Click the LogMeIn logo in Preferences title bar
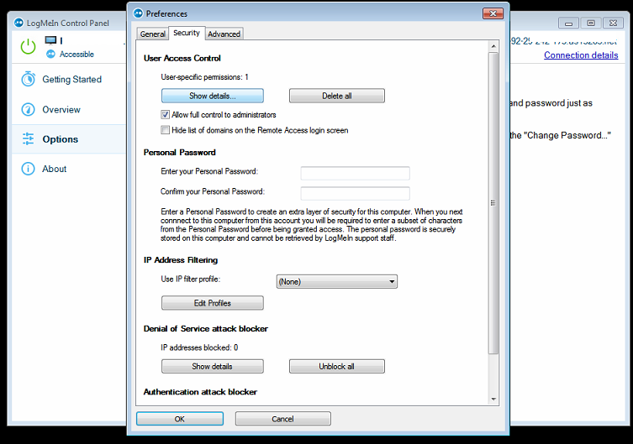633x444 pixels. 139,13
